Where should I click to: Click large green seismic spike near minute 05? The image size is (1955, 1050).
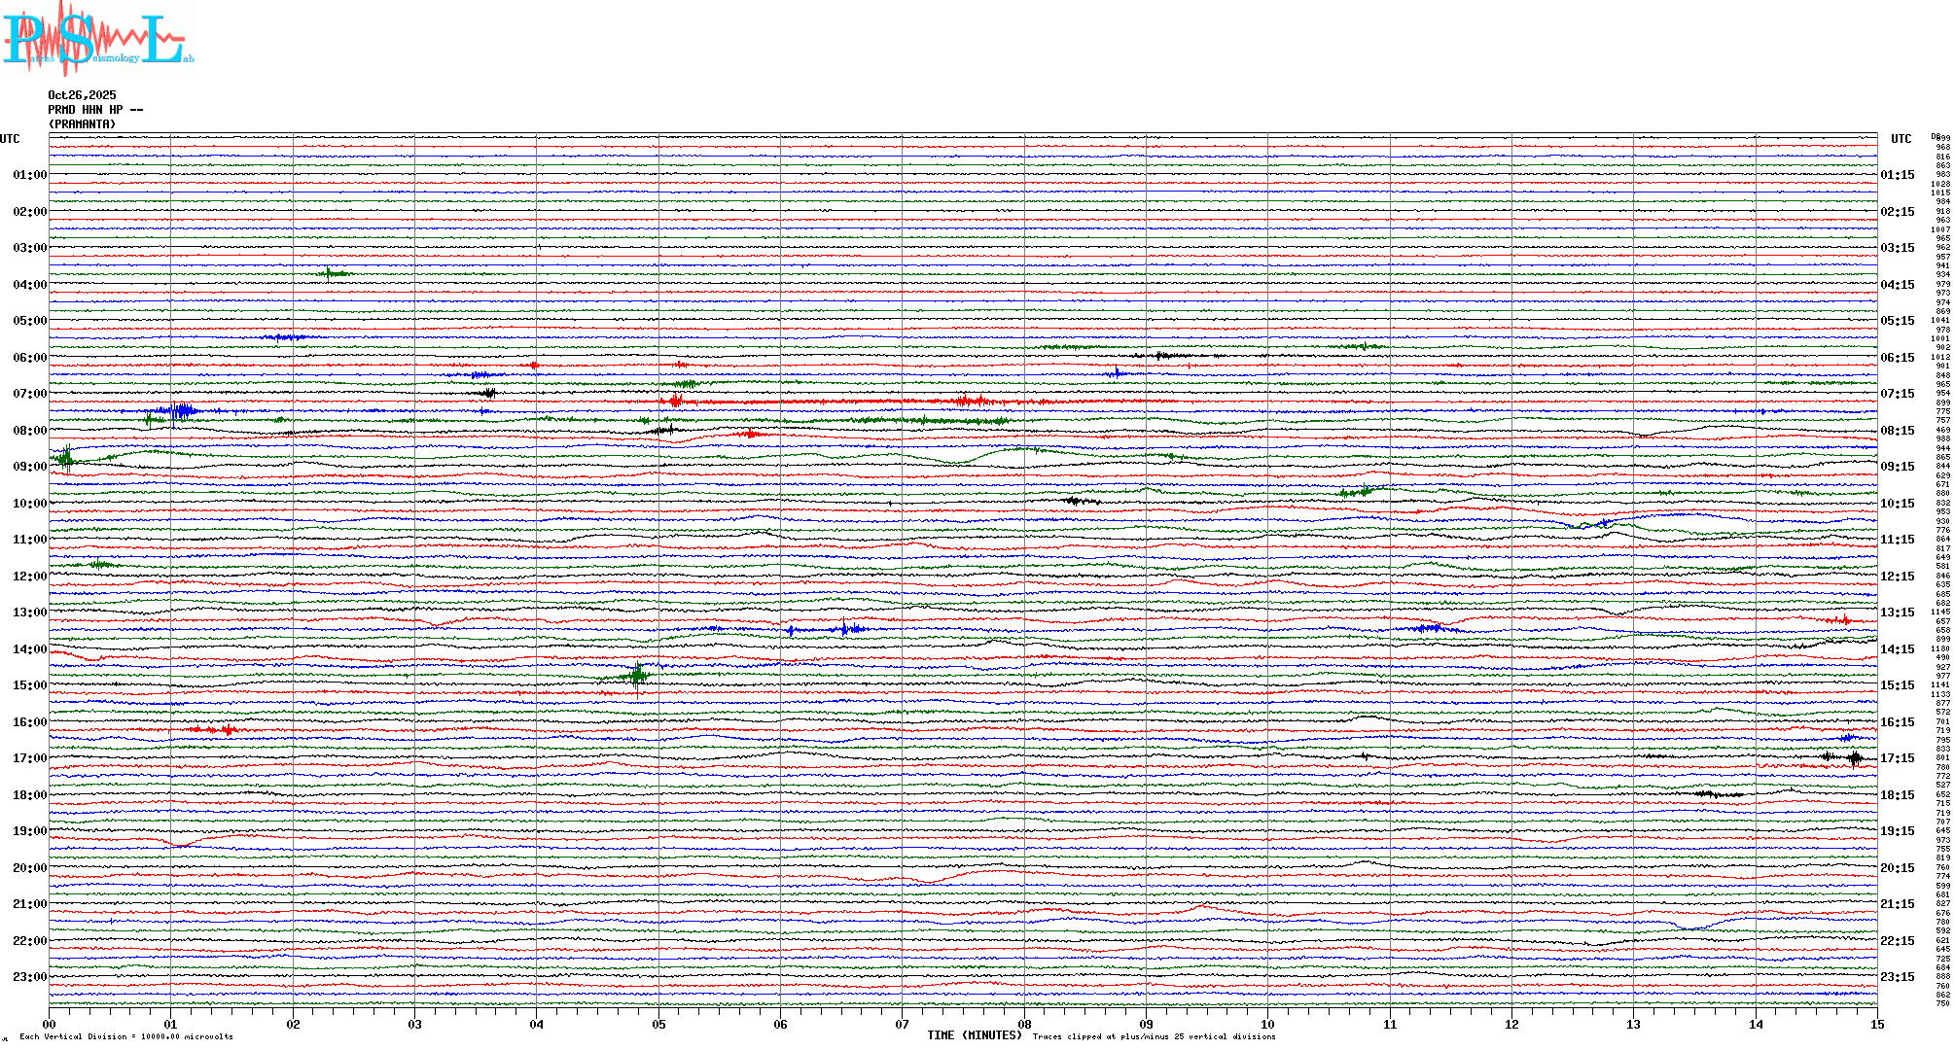pyautogui.click(x=637, y=675)
